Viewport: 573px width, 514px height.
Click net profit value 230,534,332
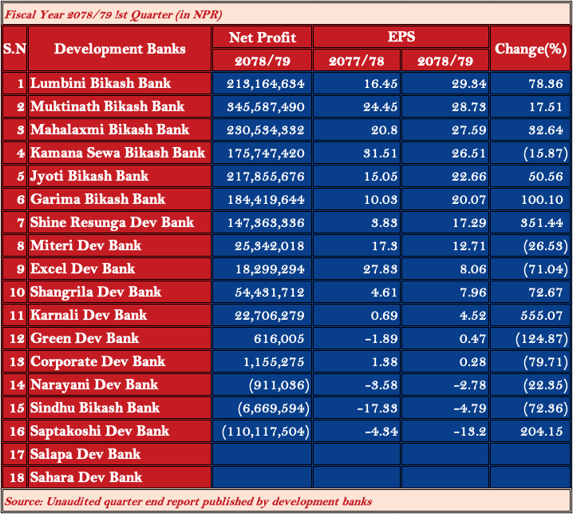tap(262, 129)
